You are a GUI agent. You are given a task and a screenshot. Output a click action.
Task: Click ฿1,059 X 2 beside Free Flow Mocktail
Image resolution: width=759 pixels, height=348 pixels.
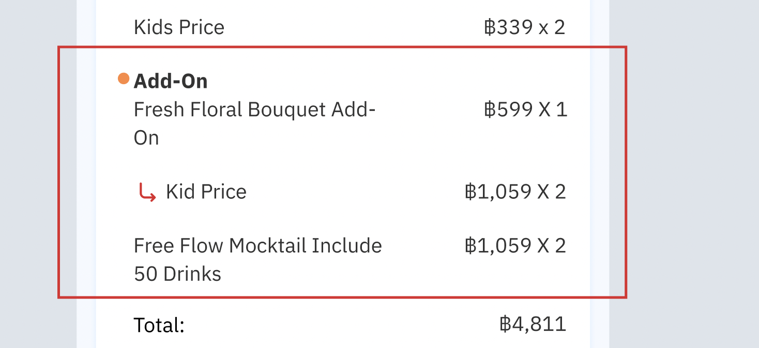(515, 246)
